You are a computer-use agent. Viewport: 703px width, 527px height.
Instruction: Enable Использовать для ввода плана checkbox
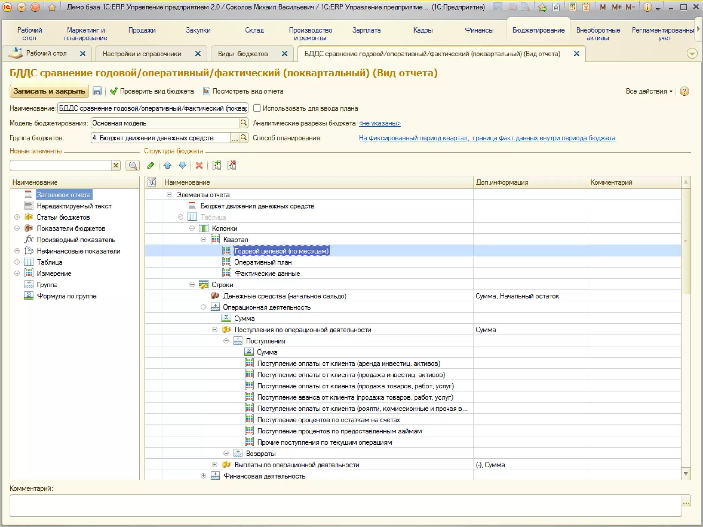257,108
